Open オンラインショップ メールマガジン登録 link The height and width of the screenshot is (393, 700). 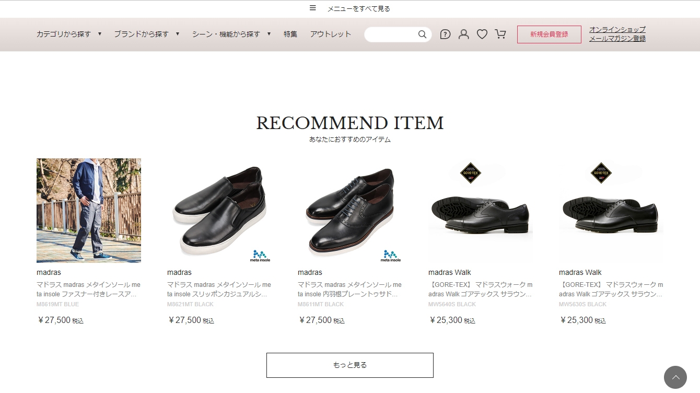pos(617,34)
